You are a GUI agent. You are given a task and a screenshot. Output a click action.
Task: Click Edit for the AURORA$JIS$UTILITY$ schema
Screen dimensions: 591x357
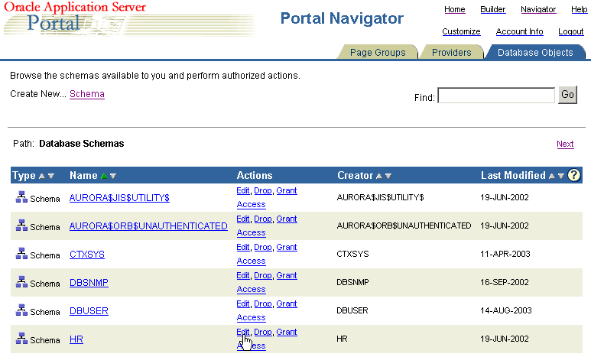tap(242, 191)
